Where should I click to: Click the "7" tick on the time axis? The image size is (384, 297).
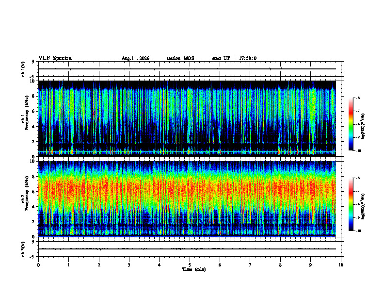pos(250,265)
